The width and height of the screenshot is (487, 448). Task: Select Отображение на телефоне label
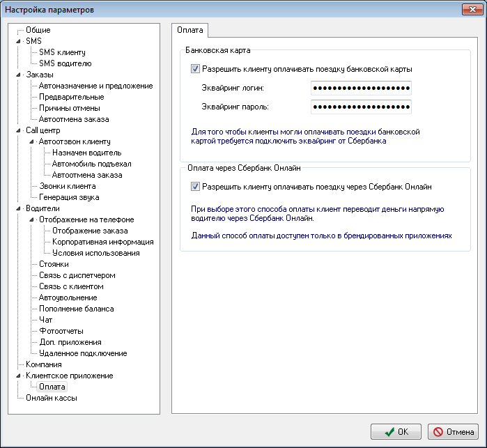(x=86, y=219)
